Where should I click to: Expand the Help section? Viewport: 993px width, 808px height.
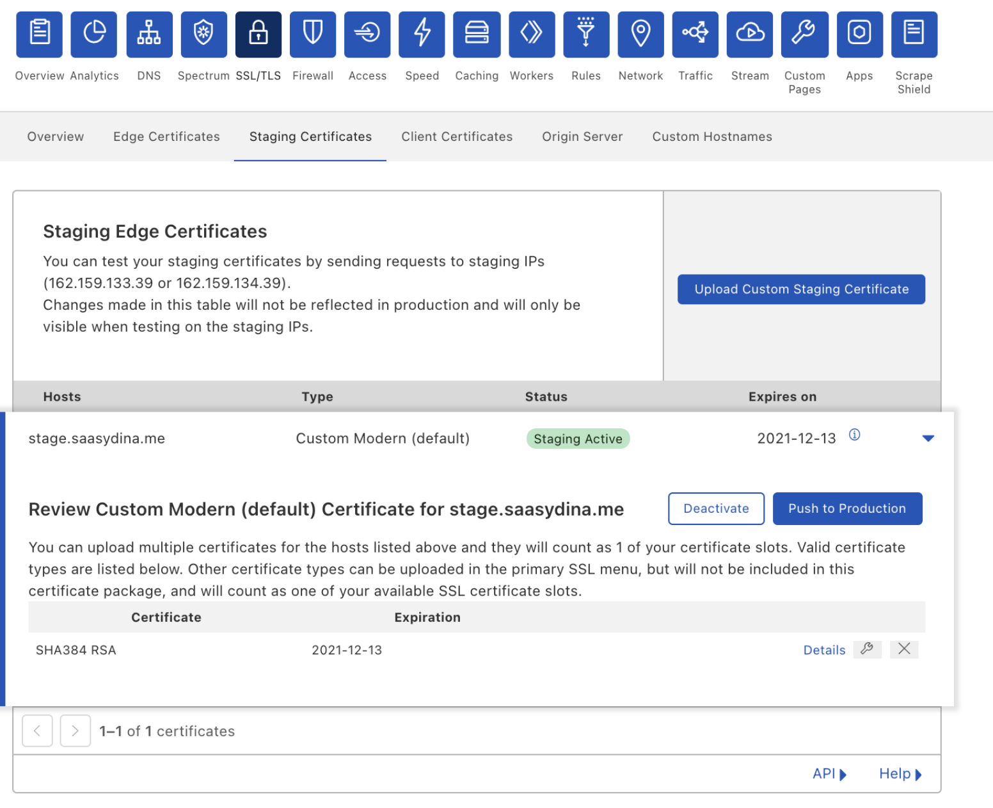[x=900, y=774]
